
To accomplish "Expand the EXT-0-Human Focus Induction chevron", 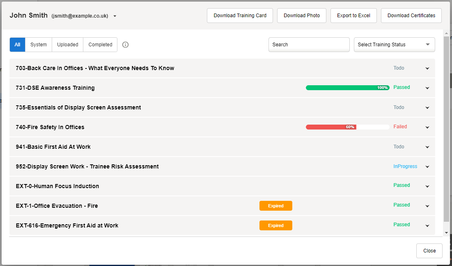I will coord(427,186).
